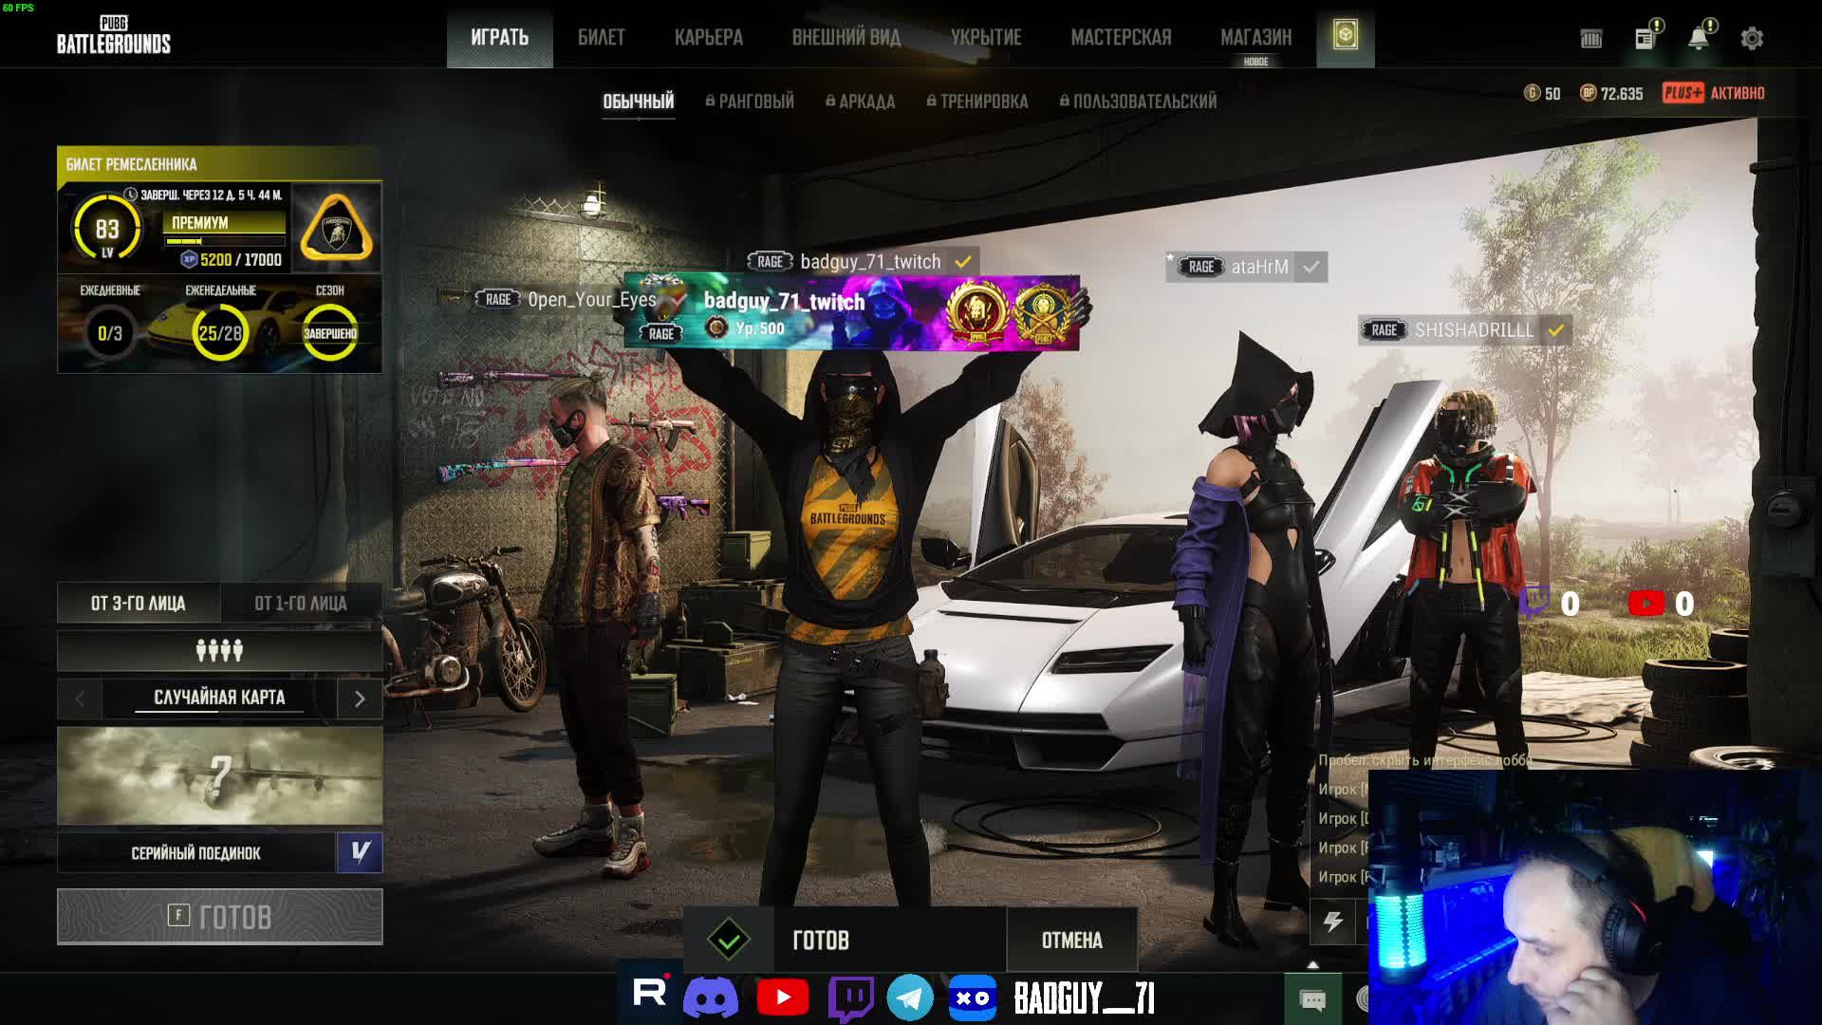Open the КАРЬЕРА tab
This screenshot has height=1025, width=1822.
(x=708, y=38)
